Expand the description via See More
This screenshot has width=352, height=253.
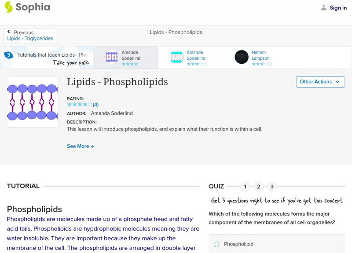coord(81,146)
